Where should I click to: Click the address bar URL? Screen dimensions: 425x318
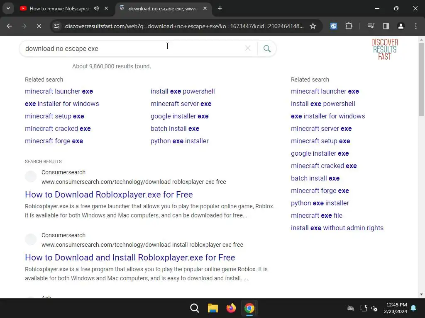[x=184, y=26]
